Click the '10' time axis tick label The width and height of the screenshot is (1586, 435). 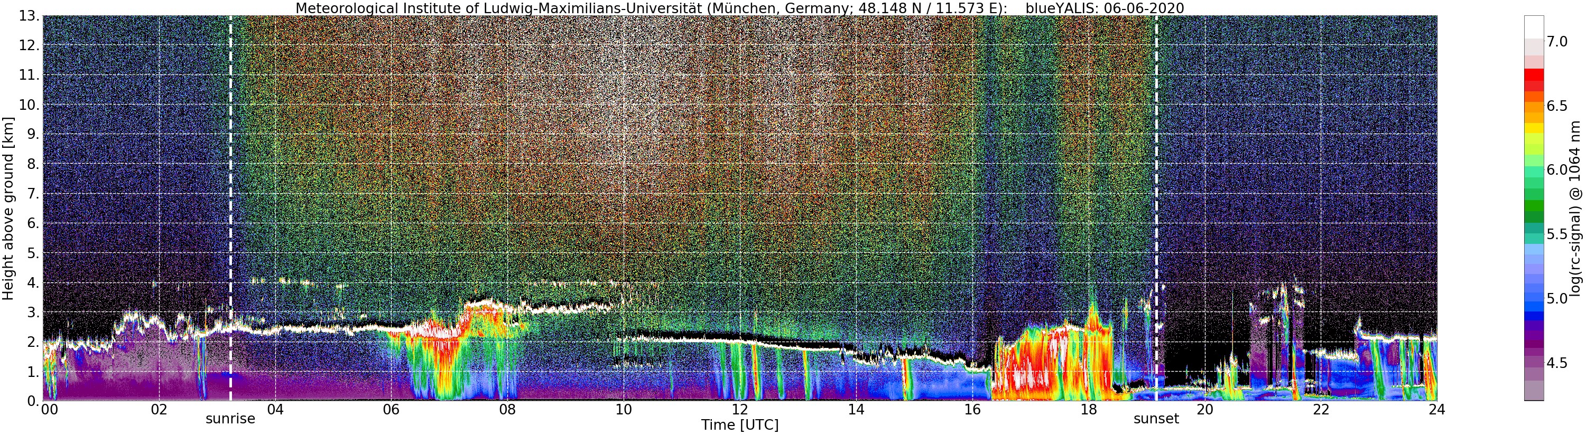tap(624, 410)
